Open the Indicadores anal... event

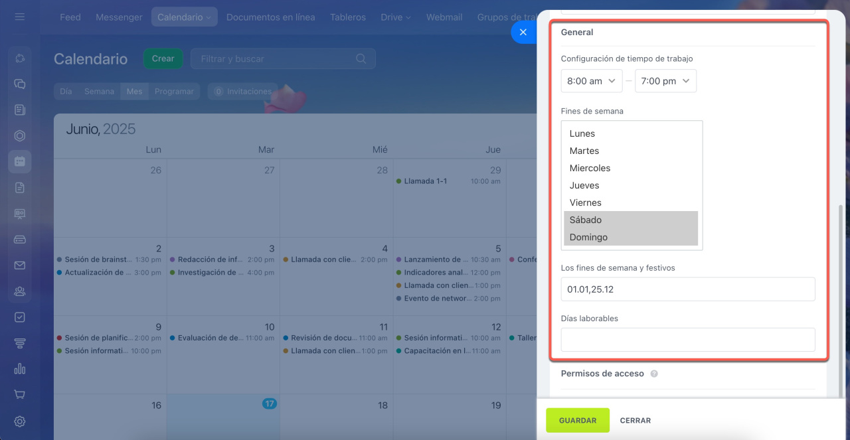[448, 273]
